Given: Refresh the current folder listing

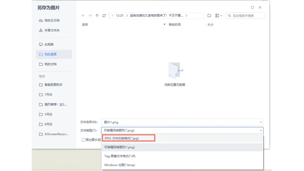Looking at the screenshot, I should pos(104,16).
